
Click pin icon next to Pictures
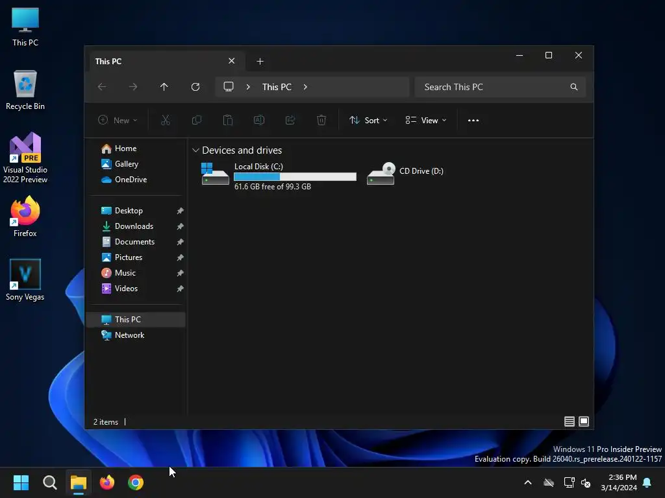[181, 257]
